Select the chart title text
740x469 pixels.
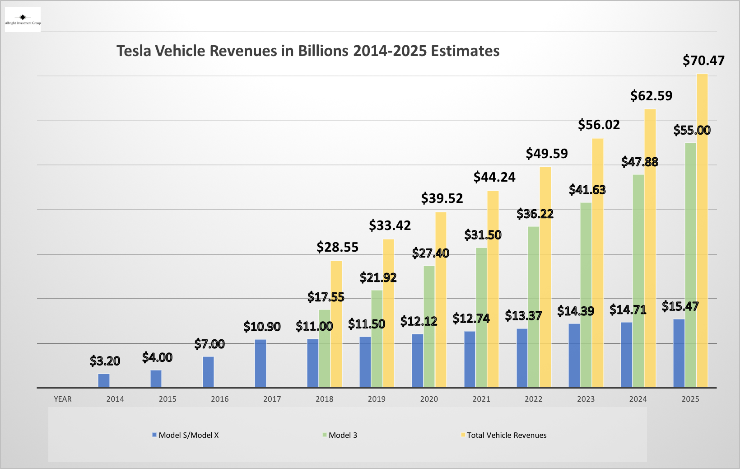point(308,51)
